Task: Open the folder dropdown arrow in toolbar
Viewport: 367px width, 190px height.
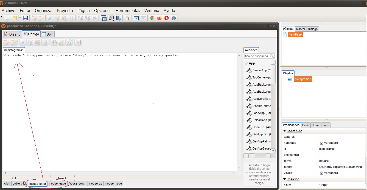Action: click(20, 18)
